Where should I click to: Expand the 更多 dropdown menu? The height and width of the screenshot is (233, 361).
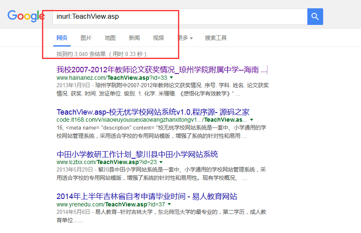185,38
